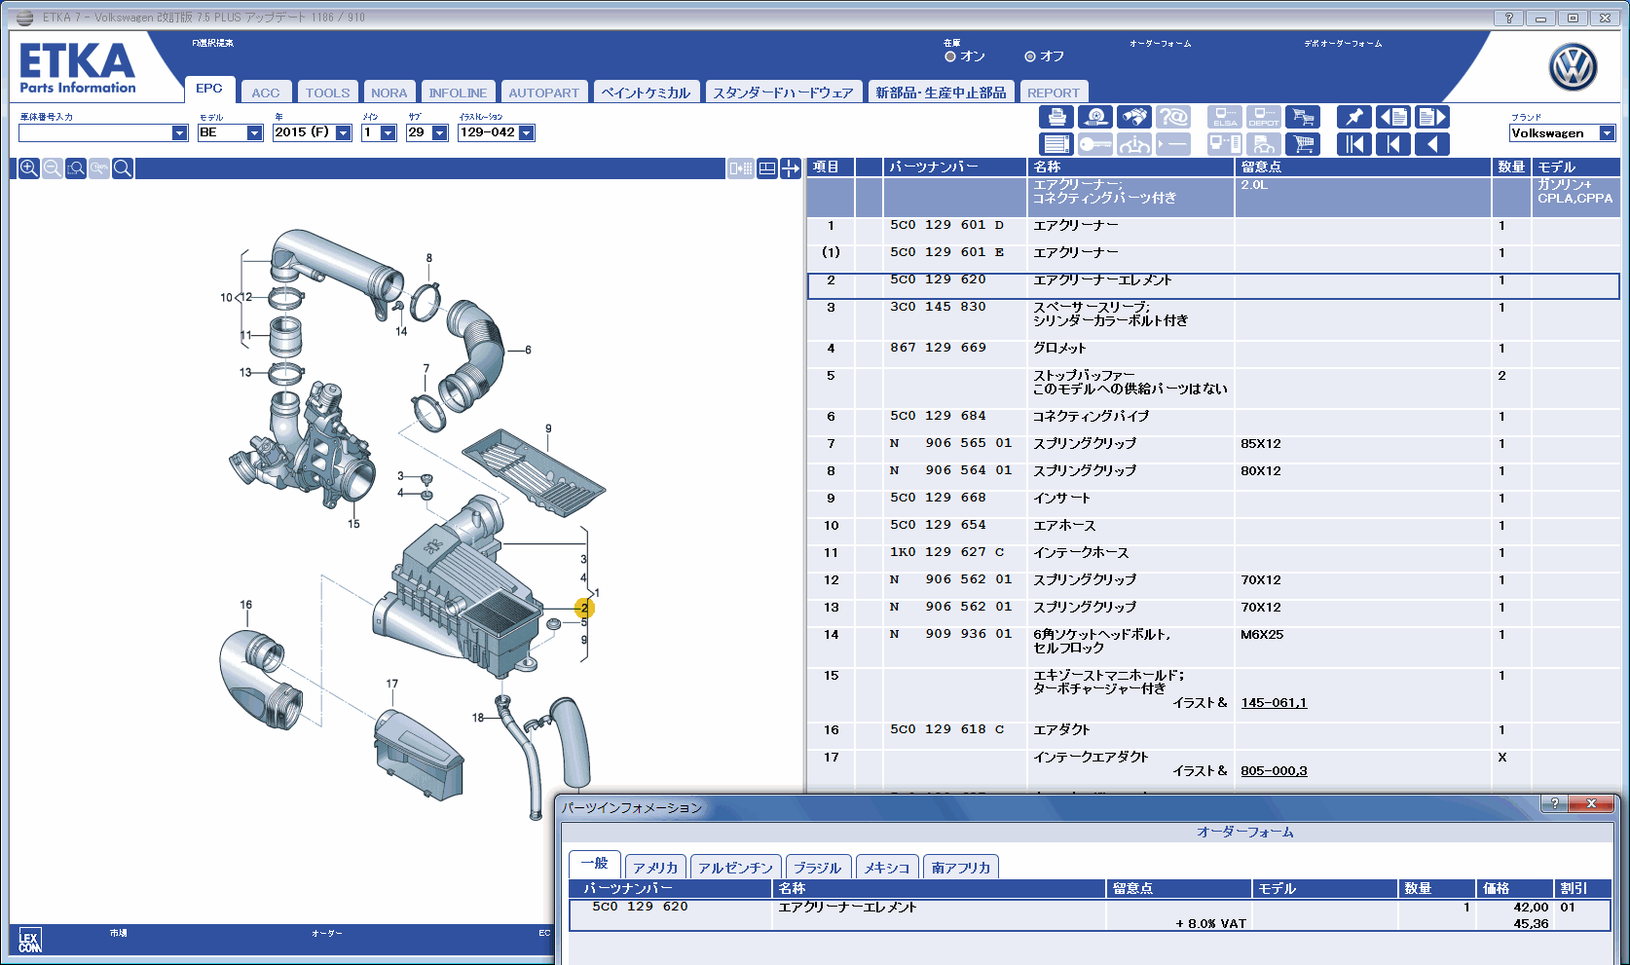Select dialog row 5C0 129 620
This screenshot has width=1630, height=965.
[1089, 915]
